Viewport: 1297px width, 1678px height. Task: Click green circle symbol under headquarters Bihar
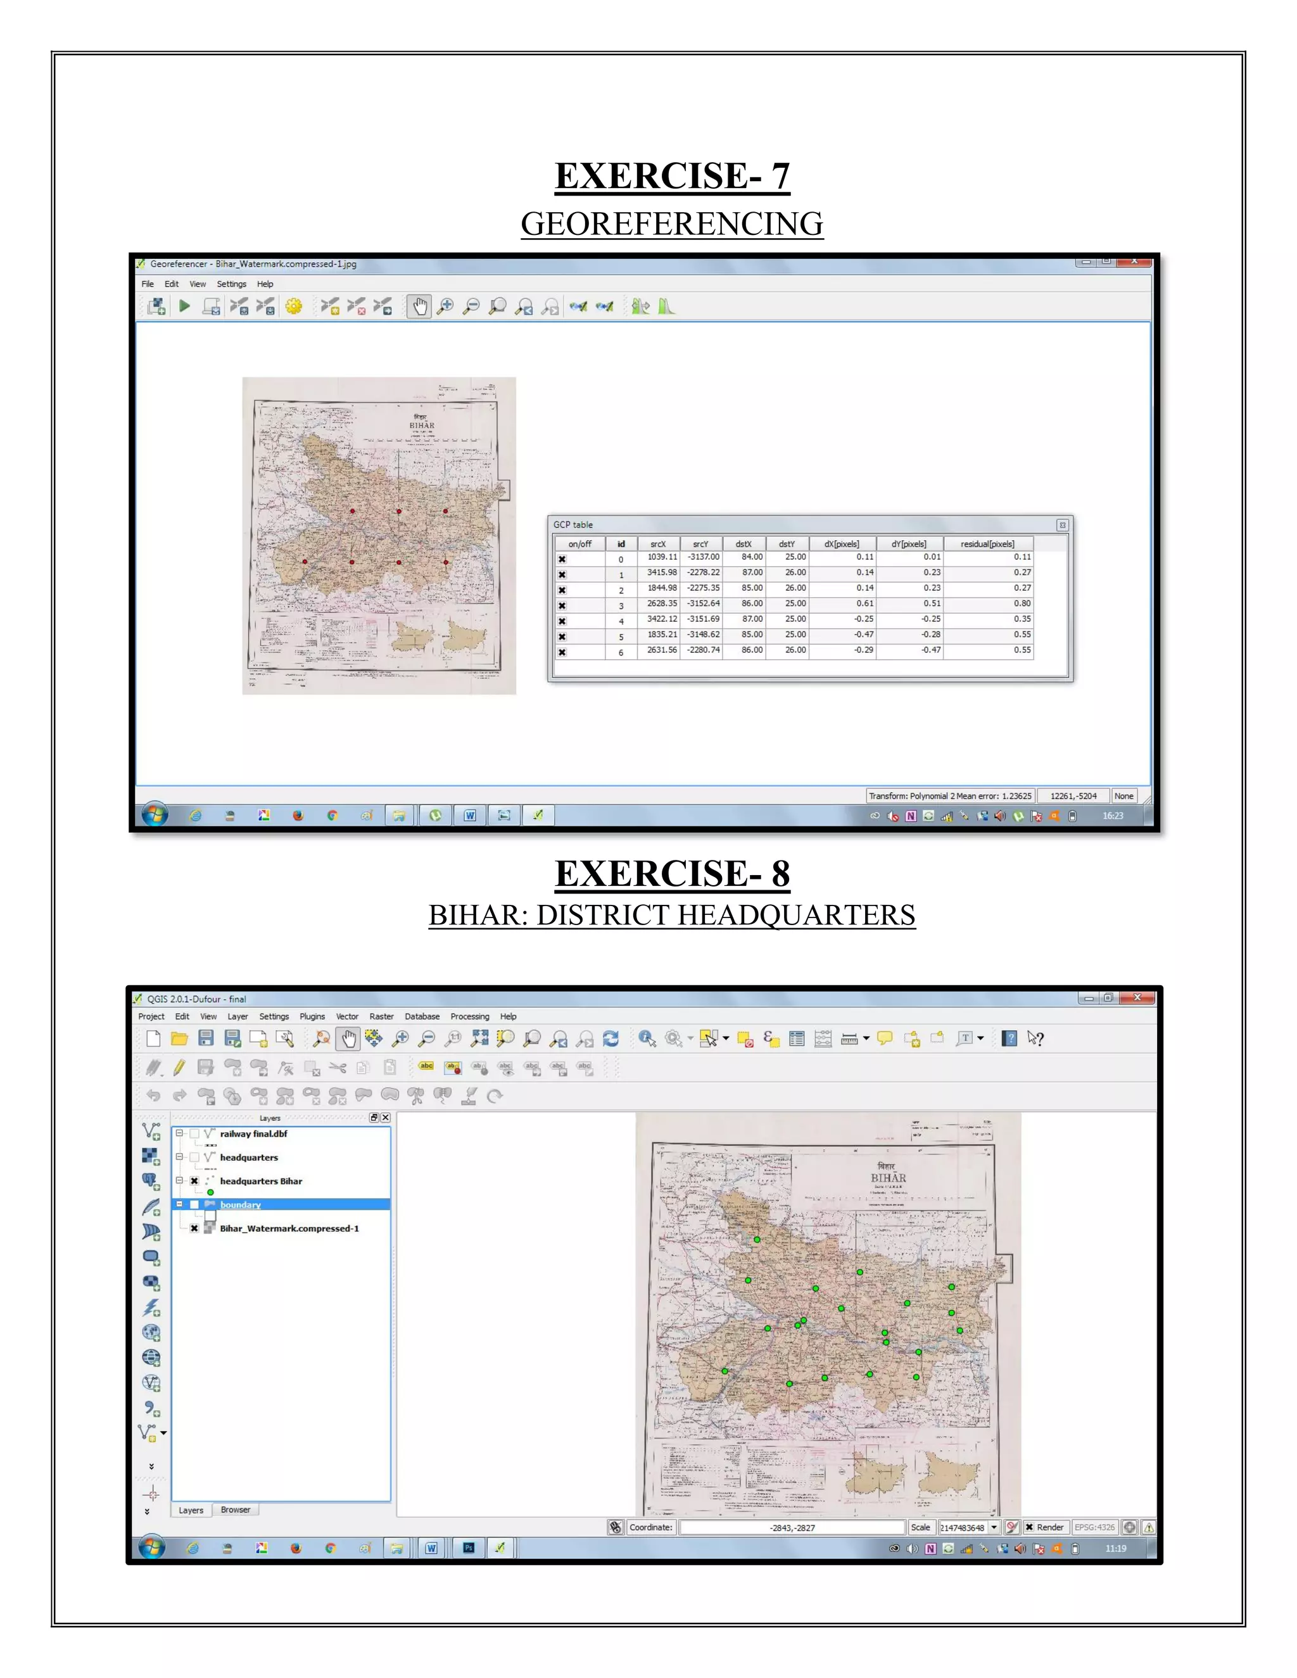[x=210, y=1192]
